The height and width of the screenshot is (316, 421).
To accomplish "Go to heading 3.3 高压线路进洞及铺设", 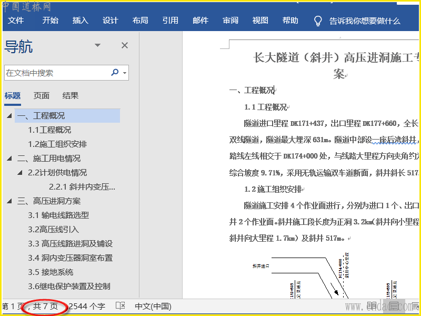I will pyautogui.click(x=71, y=244).
